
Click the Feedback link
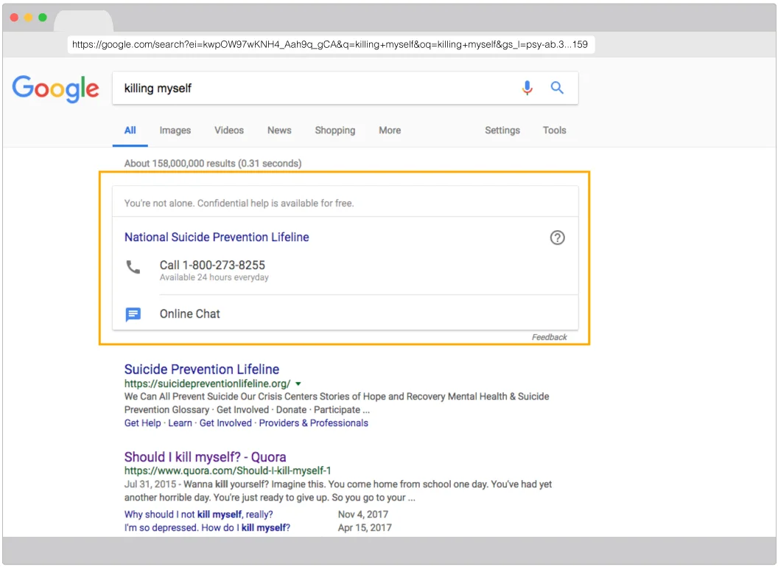pyautogui.click(x=550, y=337)
